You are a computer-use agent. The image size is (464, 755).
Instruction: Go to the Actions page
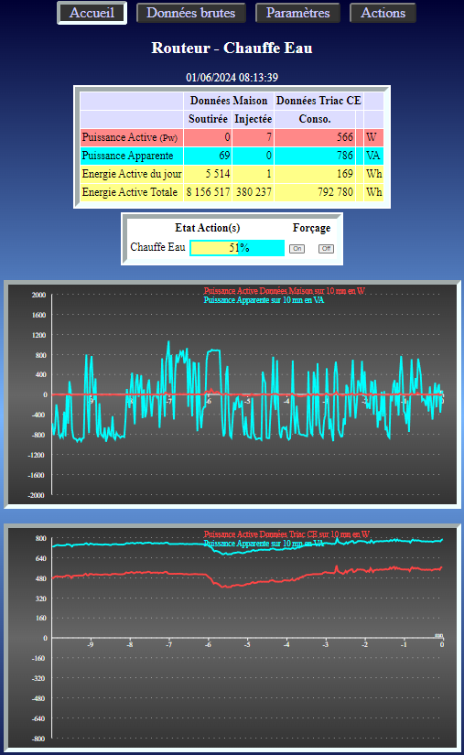(x=383, y=13)
